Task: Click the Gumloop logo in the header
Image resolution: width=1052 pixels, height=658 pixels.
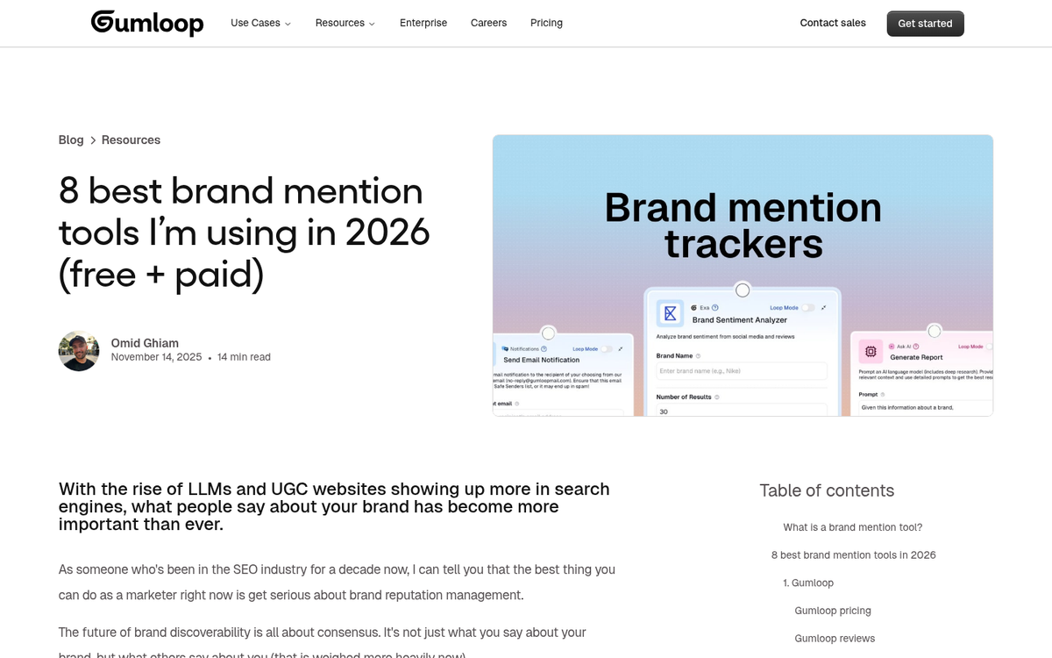Action: (146, 23)
